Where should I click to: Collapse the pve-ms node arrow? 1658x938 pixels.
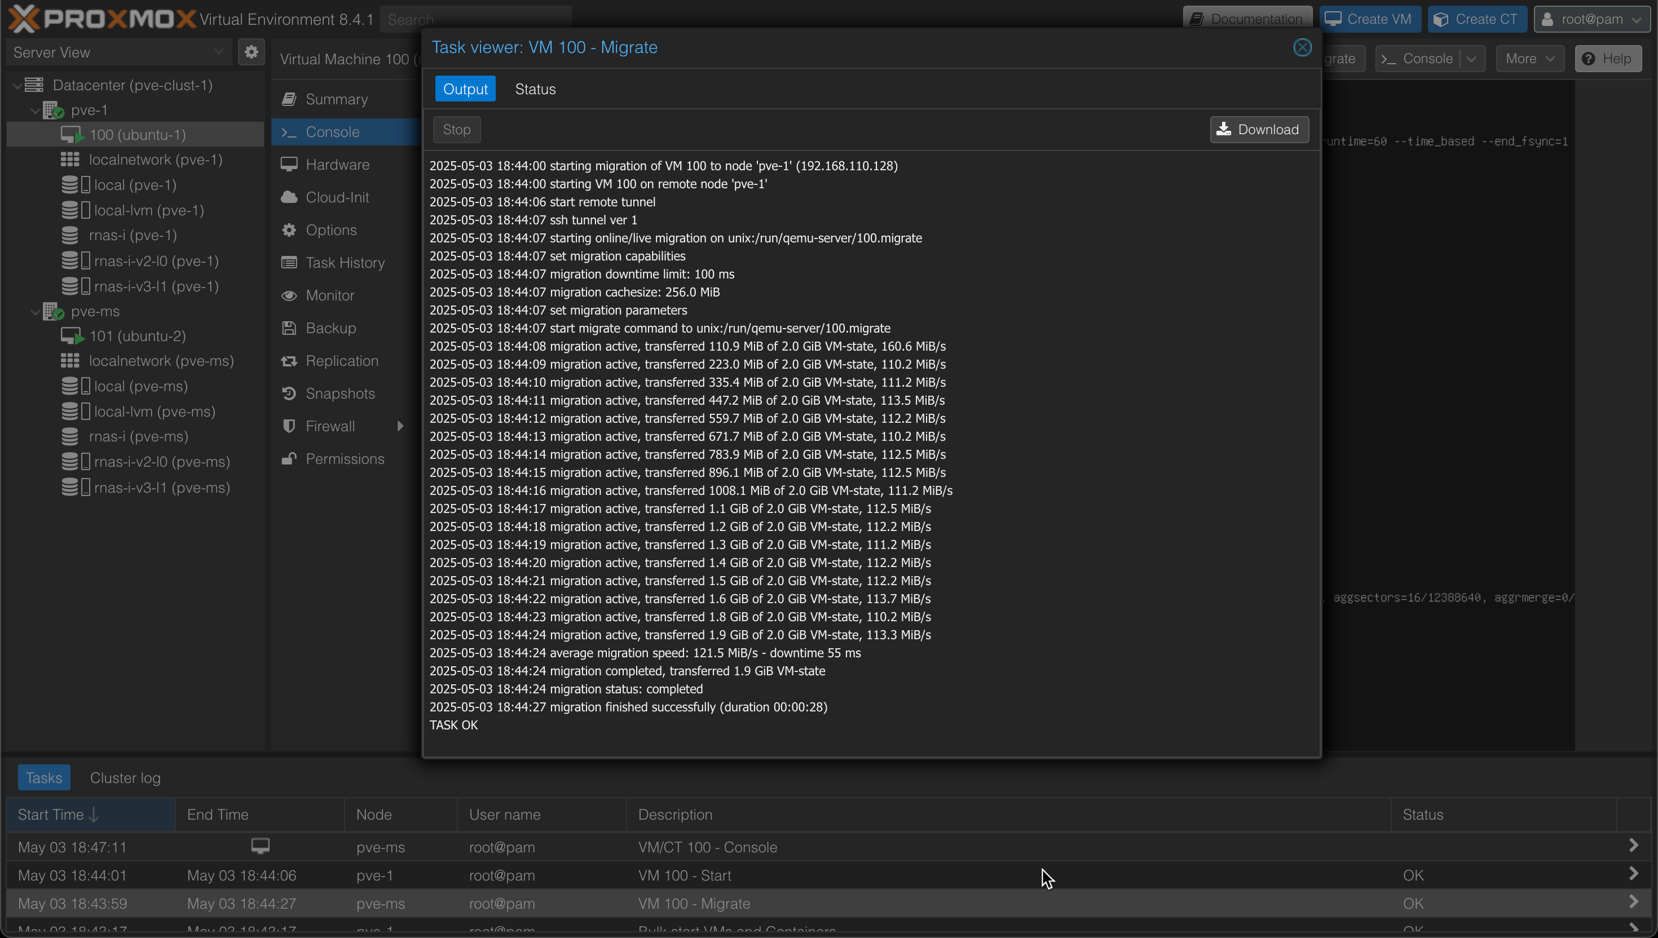36,311
